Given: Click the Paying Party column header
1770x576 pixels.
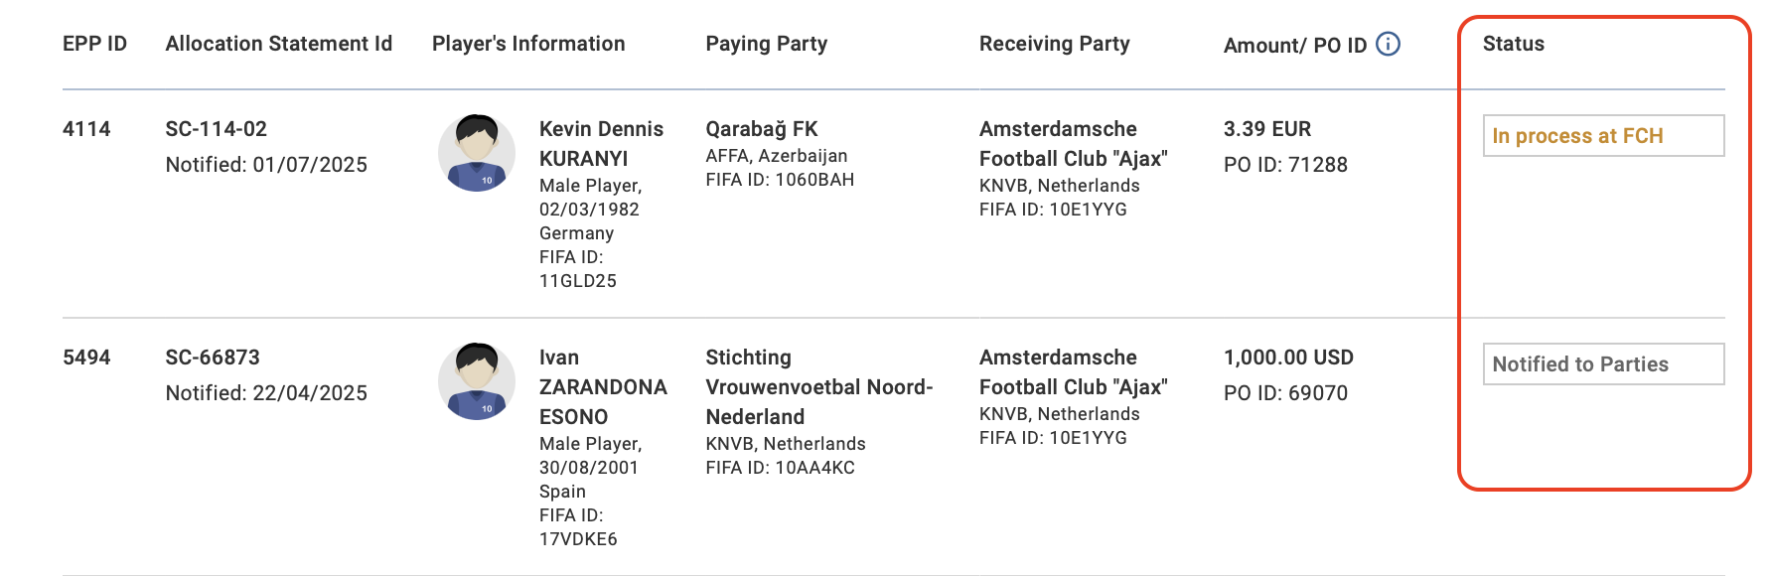Looking at the screenshot, I should pos(766,44).
